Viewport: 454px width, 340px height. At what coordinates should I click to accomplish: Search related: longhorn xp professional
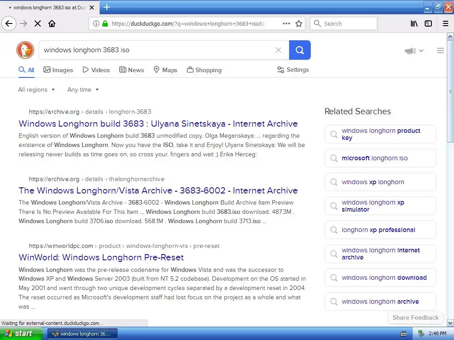380,230
